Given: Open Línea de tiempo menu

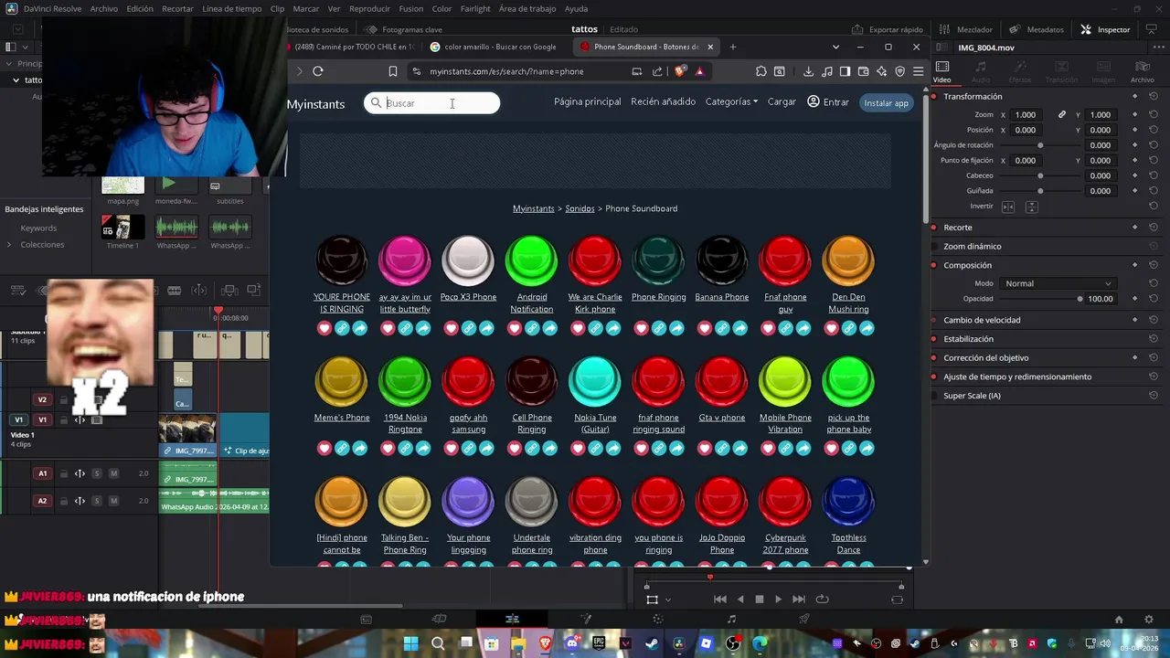Looking at the screenshot, I should 231,8.
